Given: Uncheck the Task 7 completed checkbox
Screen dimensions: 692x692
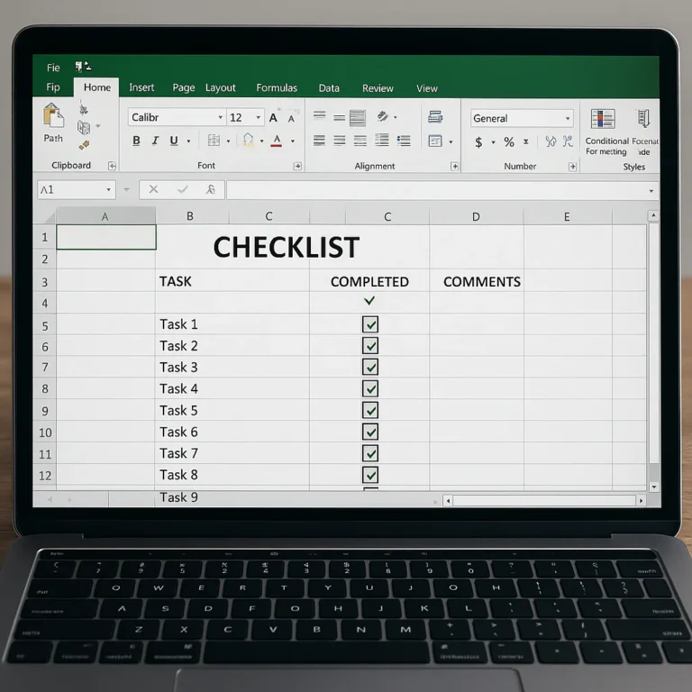Looking at the screenshot, I should [369, 453].
